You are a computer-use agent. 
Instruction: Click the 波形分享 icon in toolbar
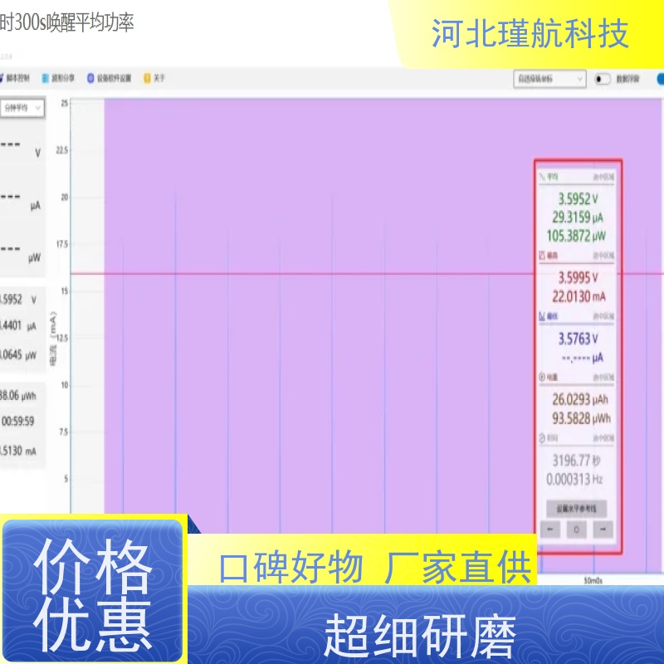(x=46, y=78)
